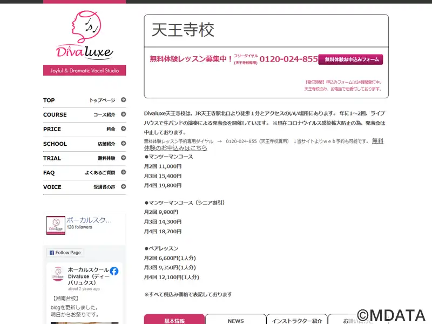Click the arrow icon beside PRICE
The image size is (432, 324).
pos(124,129)
